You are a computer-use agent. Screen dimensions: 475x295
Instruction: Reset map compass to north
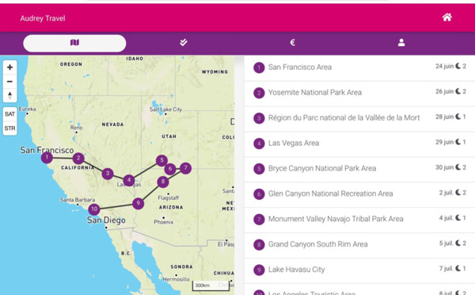[x=9, y=95]
